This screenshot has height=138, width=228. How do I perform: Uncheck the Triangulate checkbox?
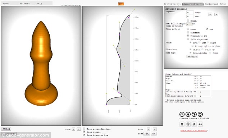(x=188, y=36)
